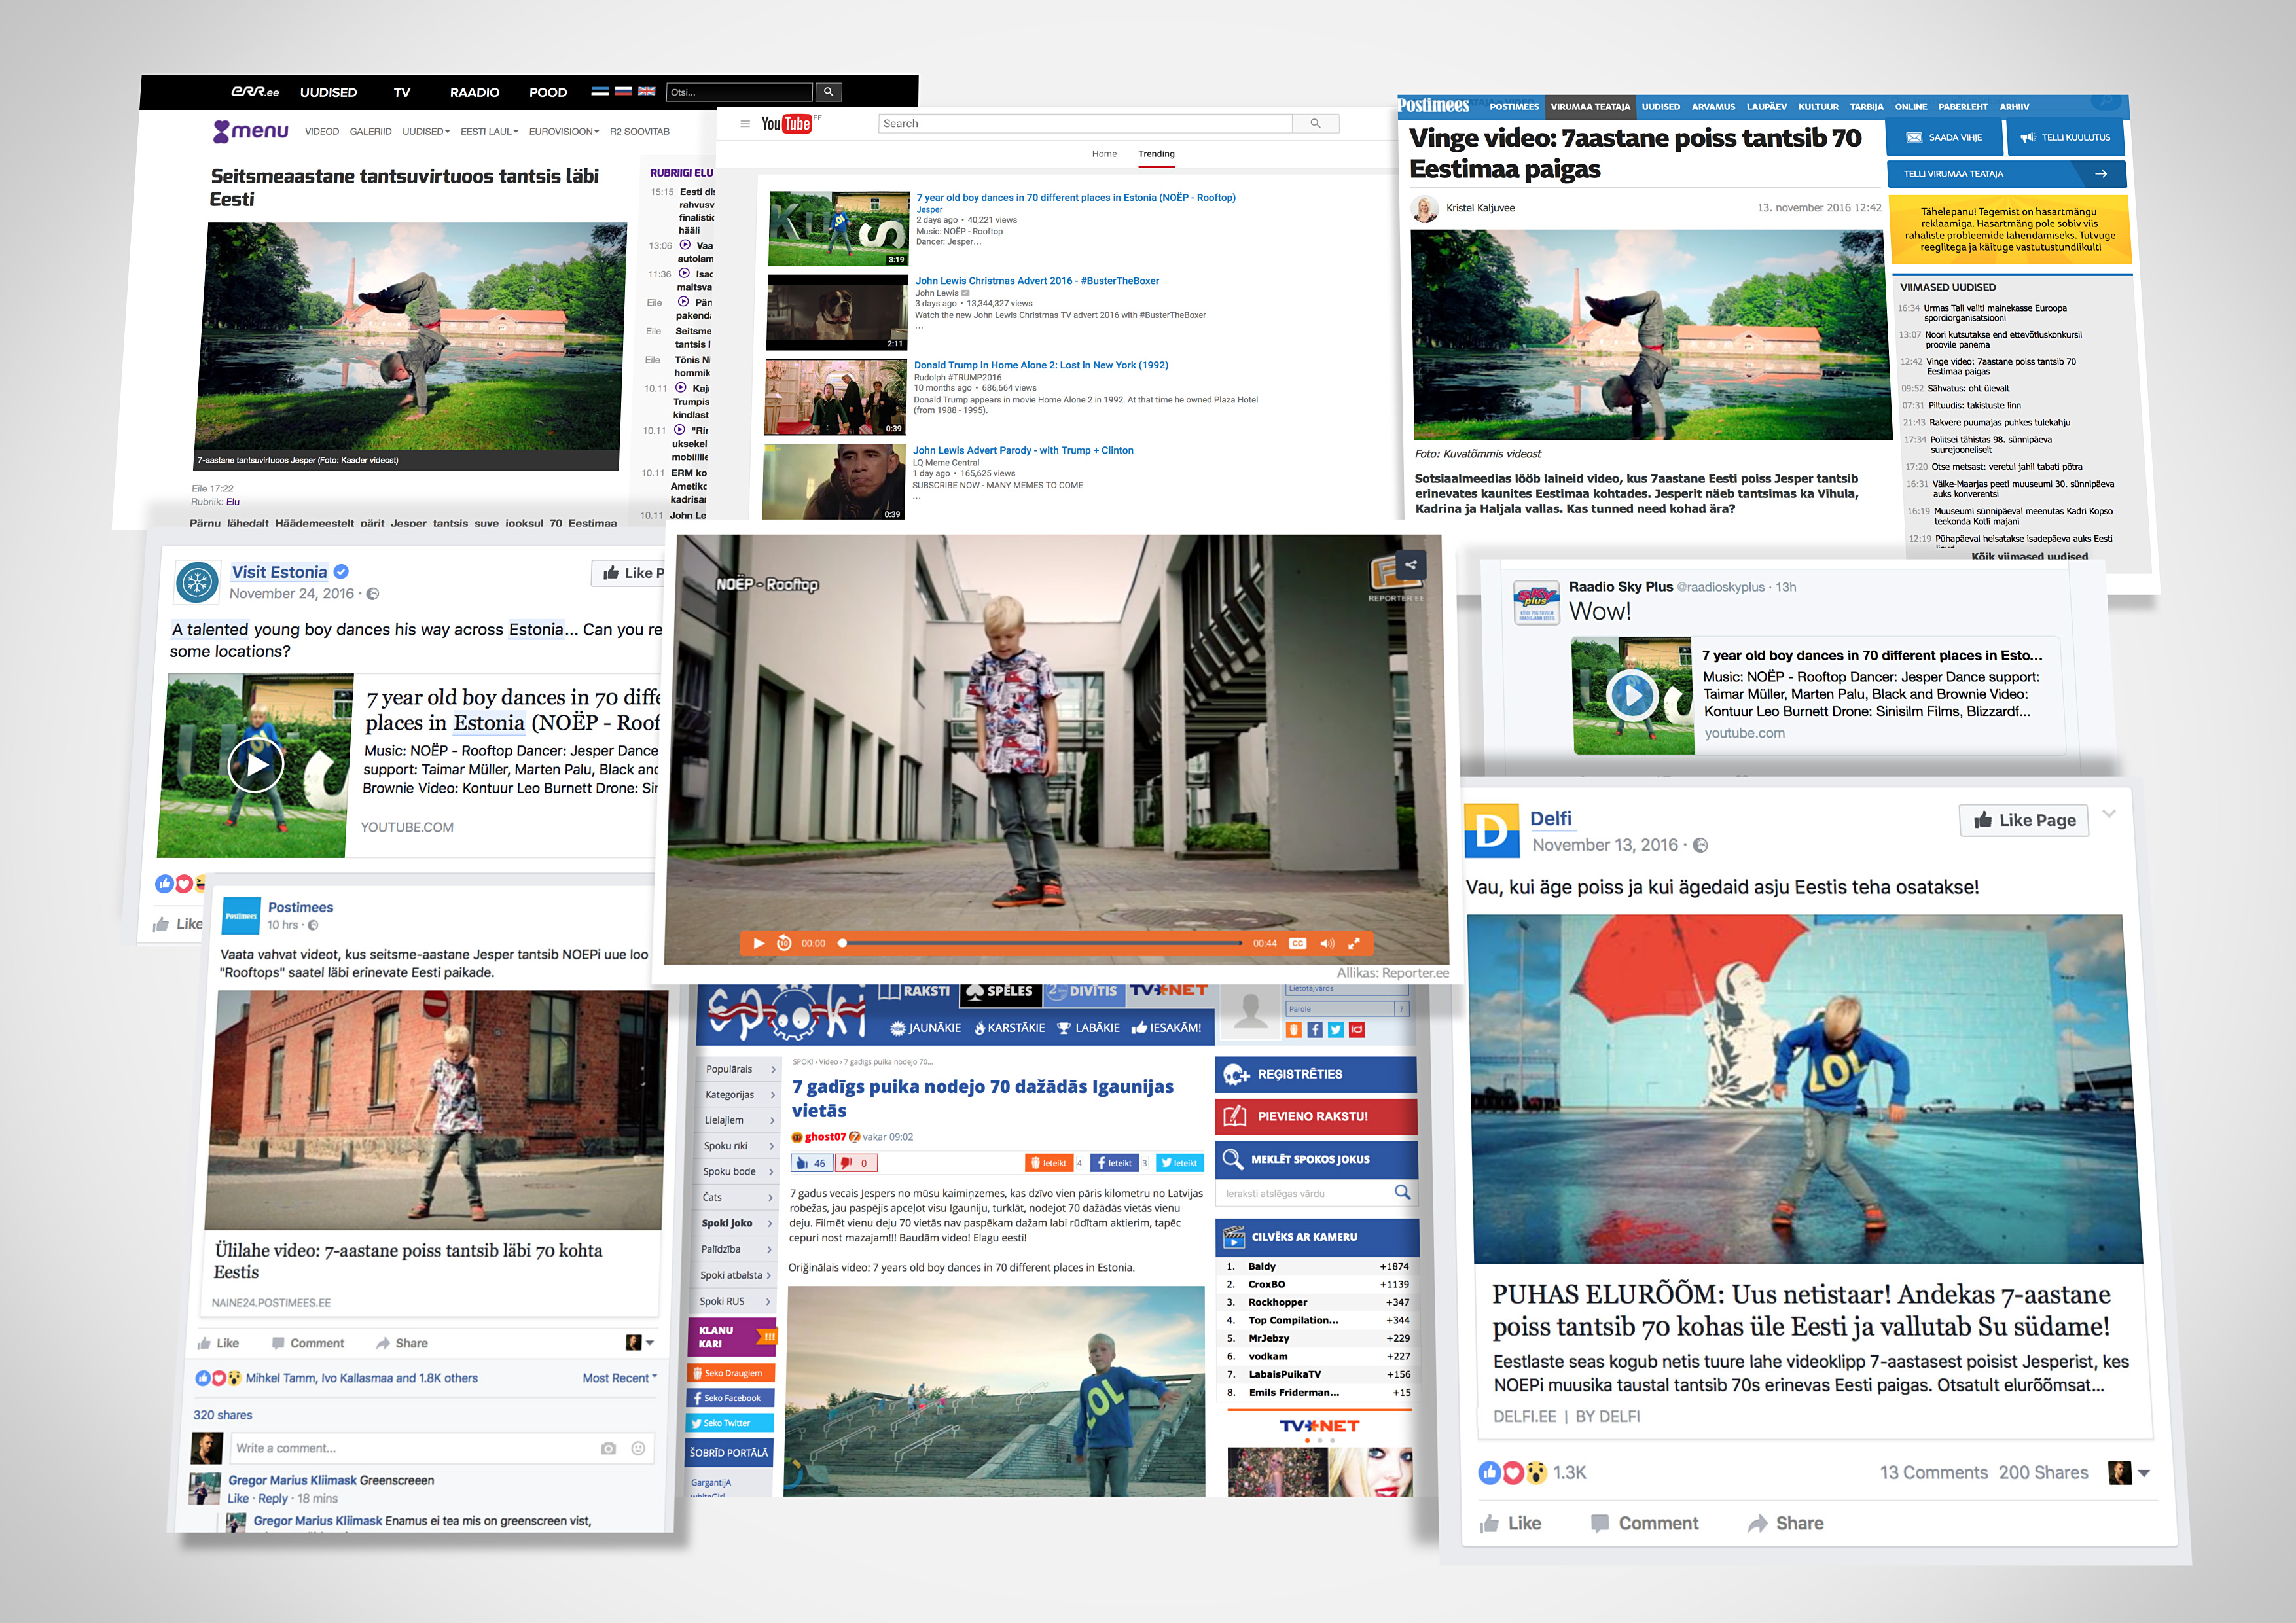Click the share icon on the video
The image size is (2296, 1623).
pos(1410,565)
